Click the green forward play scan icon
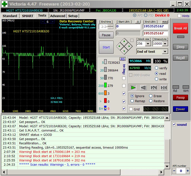Screen dimensions: 191x176 point(133,88)
